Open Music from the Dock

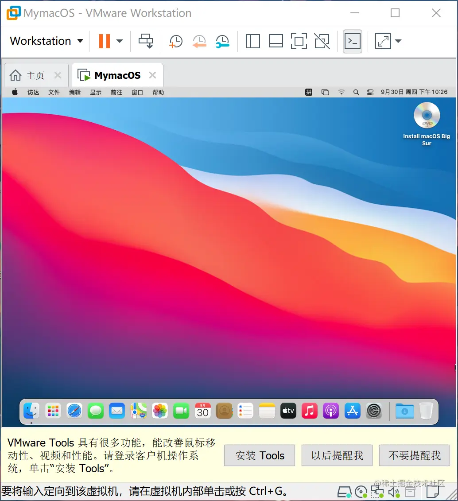coord(310,411)
